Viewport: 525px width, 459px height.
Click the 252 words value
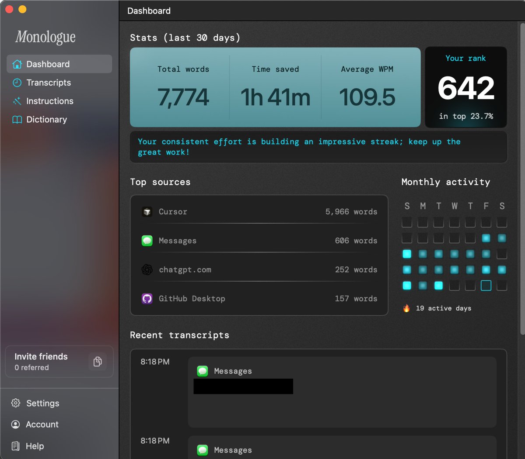point(356,269)
